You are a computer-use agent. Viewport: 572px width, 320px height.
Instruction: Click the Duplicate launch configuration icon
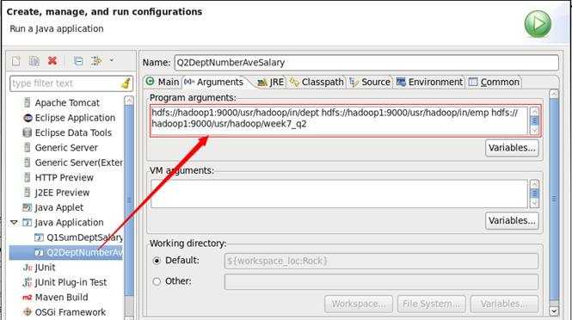click(x=34, y=61)
